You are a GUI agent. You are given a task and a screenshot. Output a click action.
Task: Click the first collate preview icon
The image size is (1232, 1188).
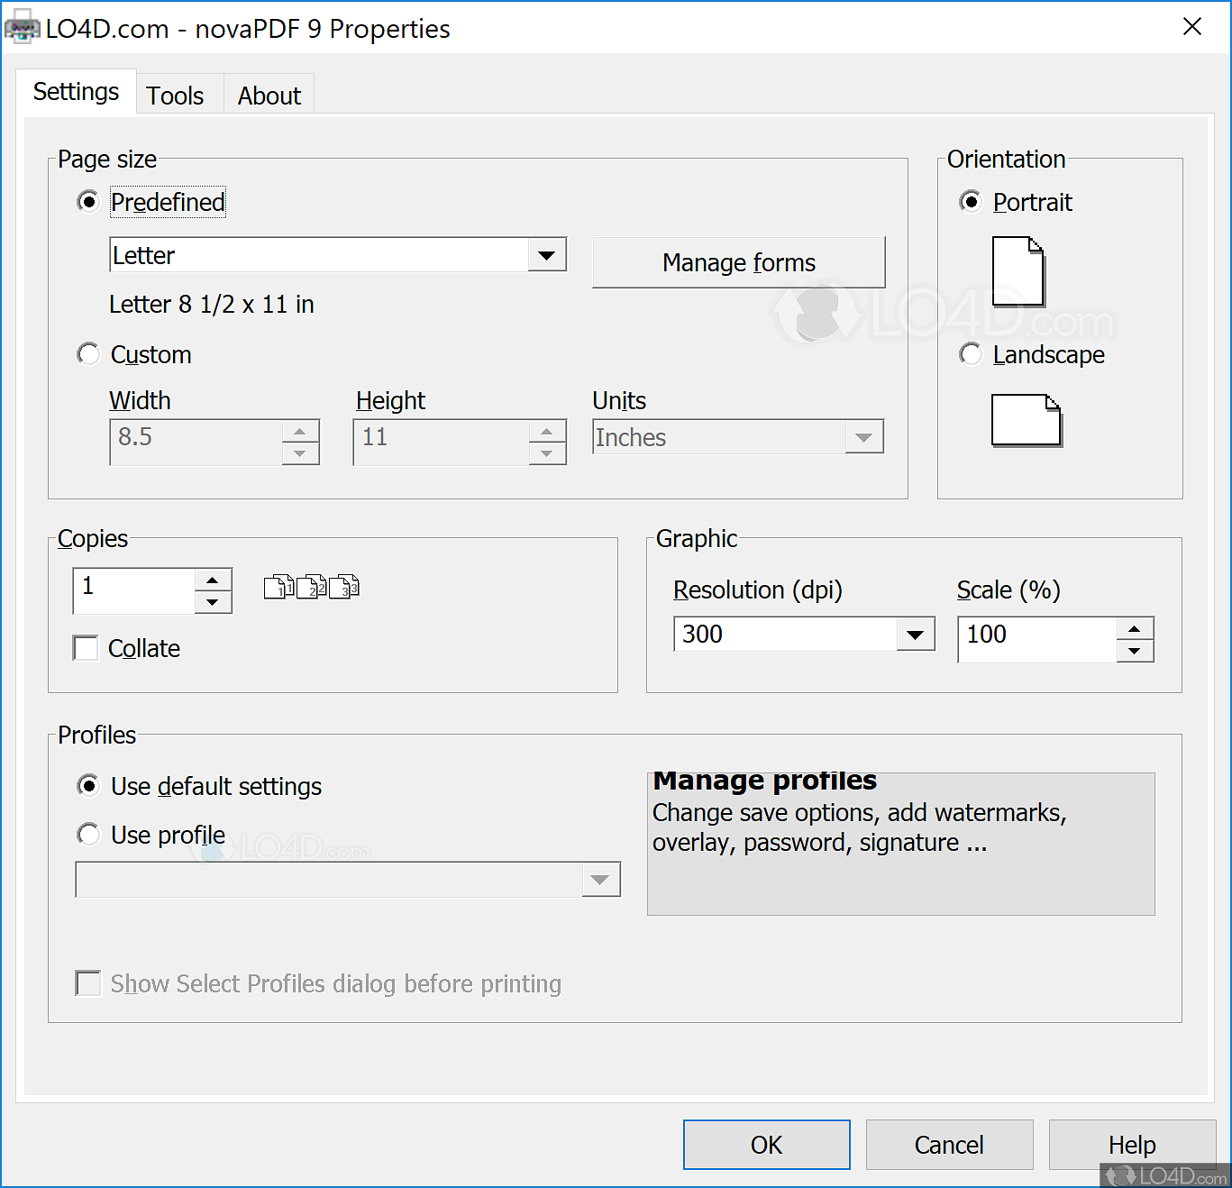pyautogui.click(x=278, y=587)
